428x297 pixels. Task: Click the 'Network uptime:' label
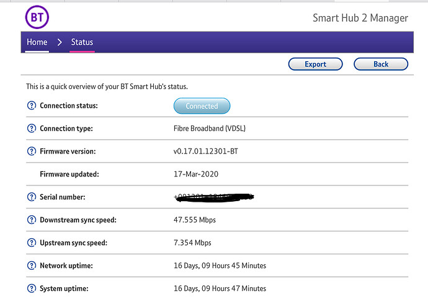coord(66,265)
